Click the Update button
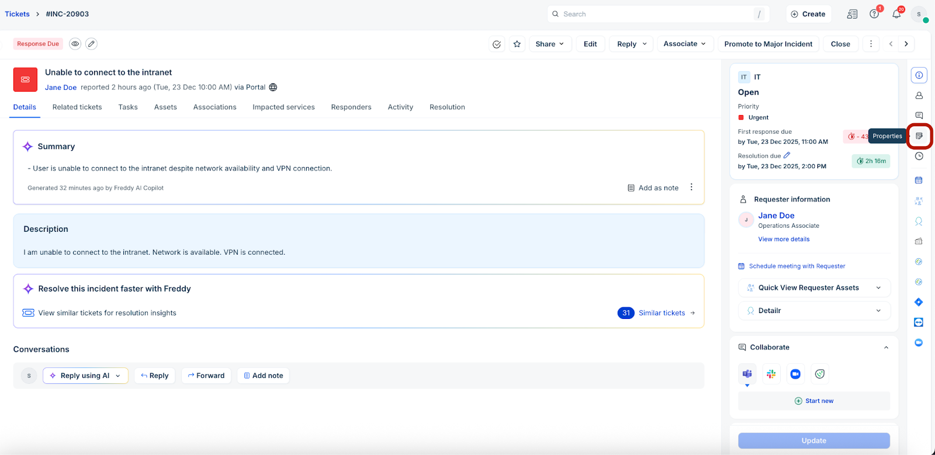The height and width of the screenshot is (455, 935). click(x=814, y=440)
